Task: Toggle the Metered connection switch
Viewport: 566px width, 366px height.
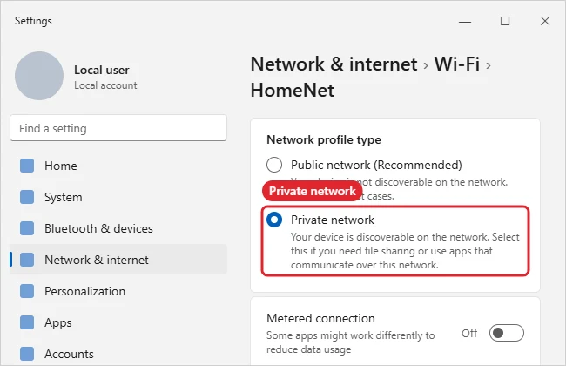Action: 507,333
